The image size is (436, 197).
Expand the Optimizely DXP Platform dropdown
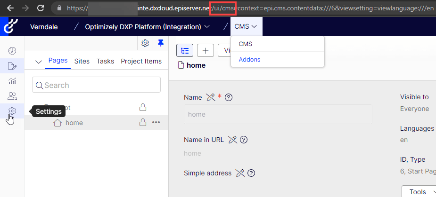(148, 27)
